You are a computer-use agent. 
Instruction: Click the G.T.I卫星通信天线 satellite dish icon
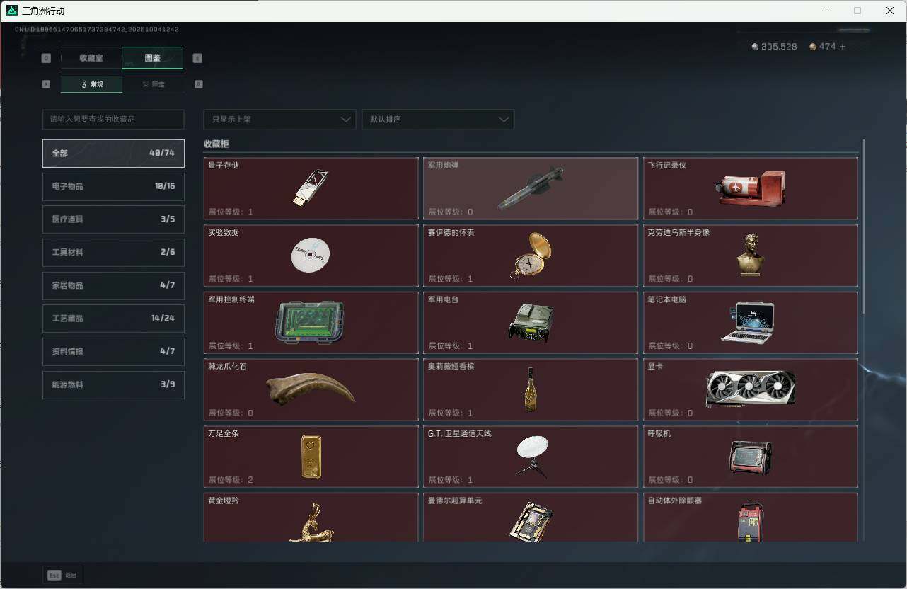point(532,457)
